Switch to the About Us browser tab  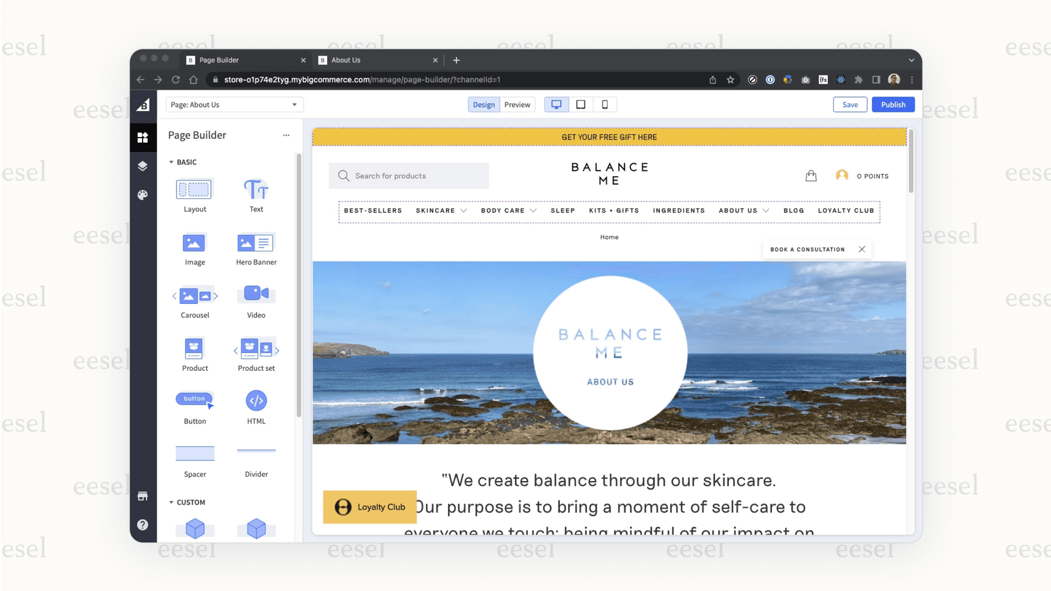pos(345,60)
